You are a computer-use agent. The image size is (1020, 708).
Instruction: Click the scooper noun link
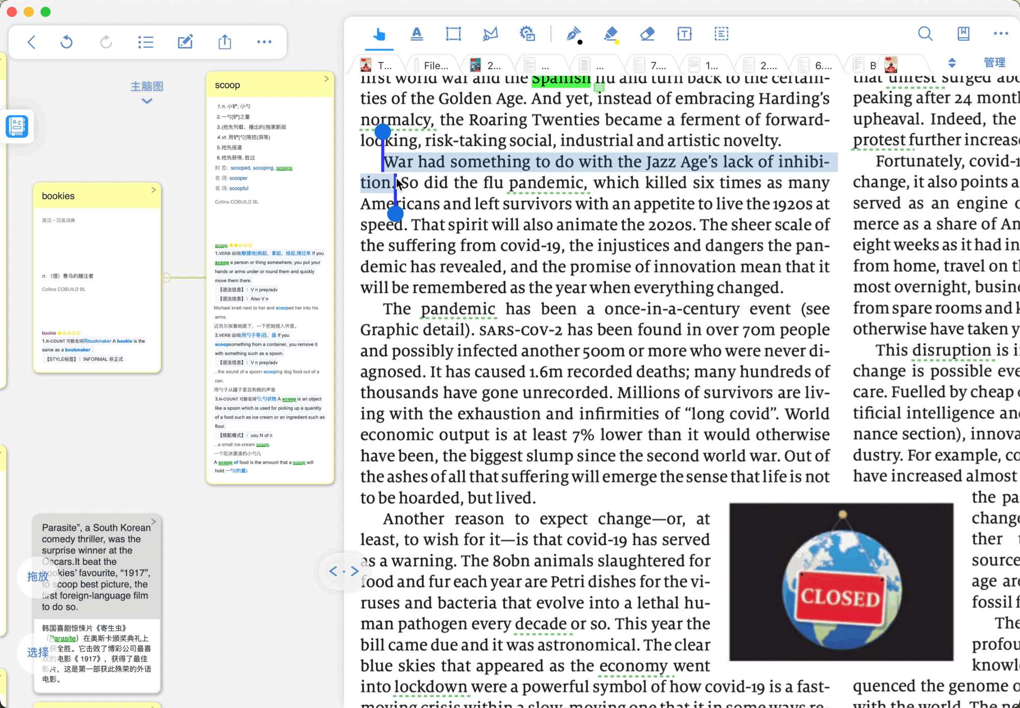click(238, 178)
